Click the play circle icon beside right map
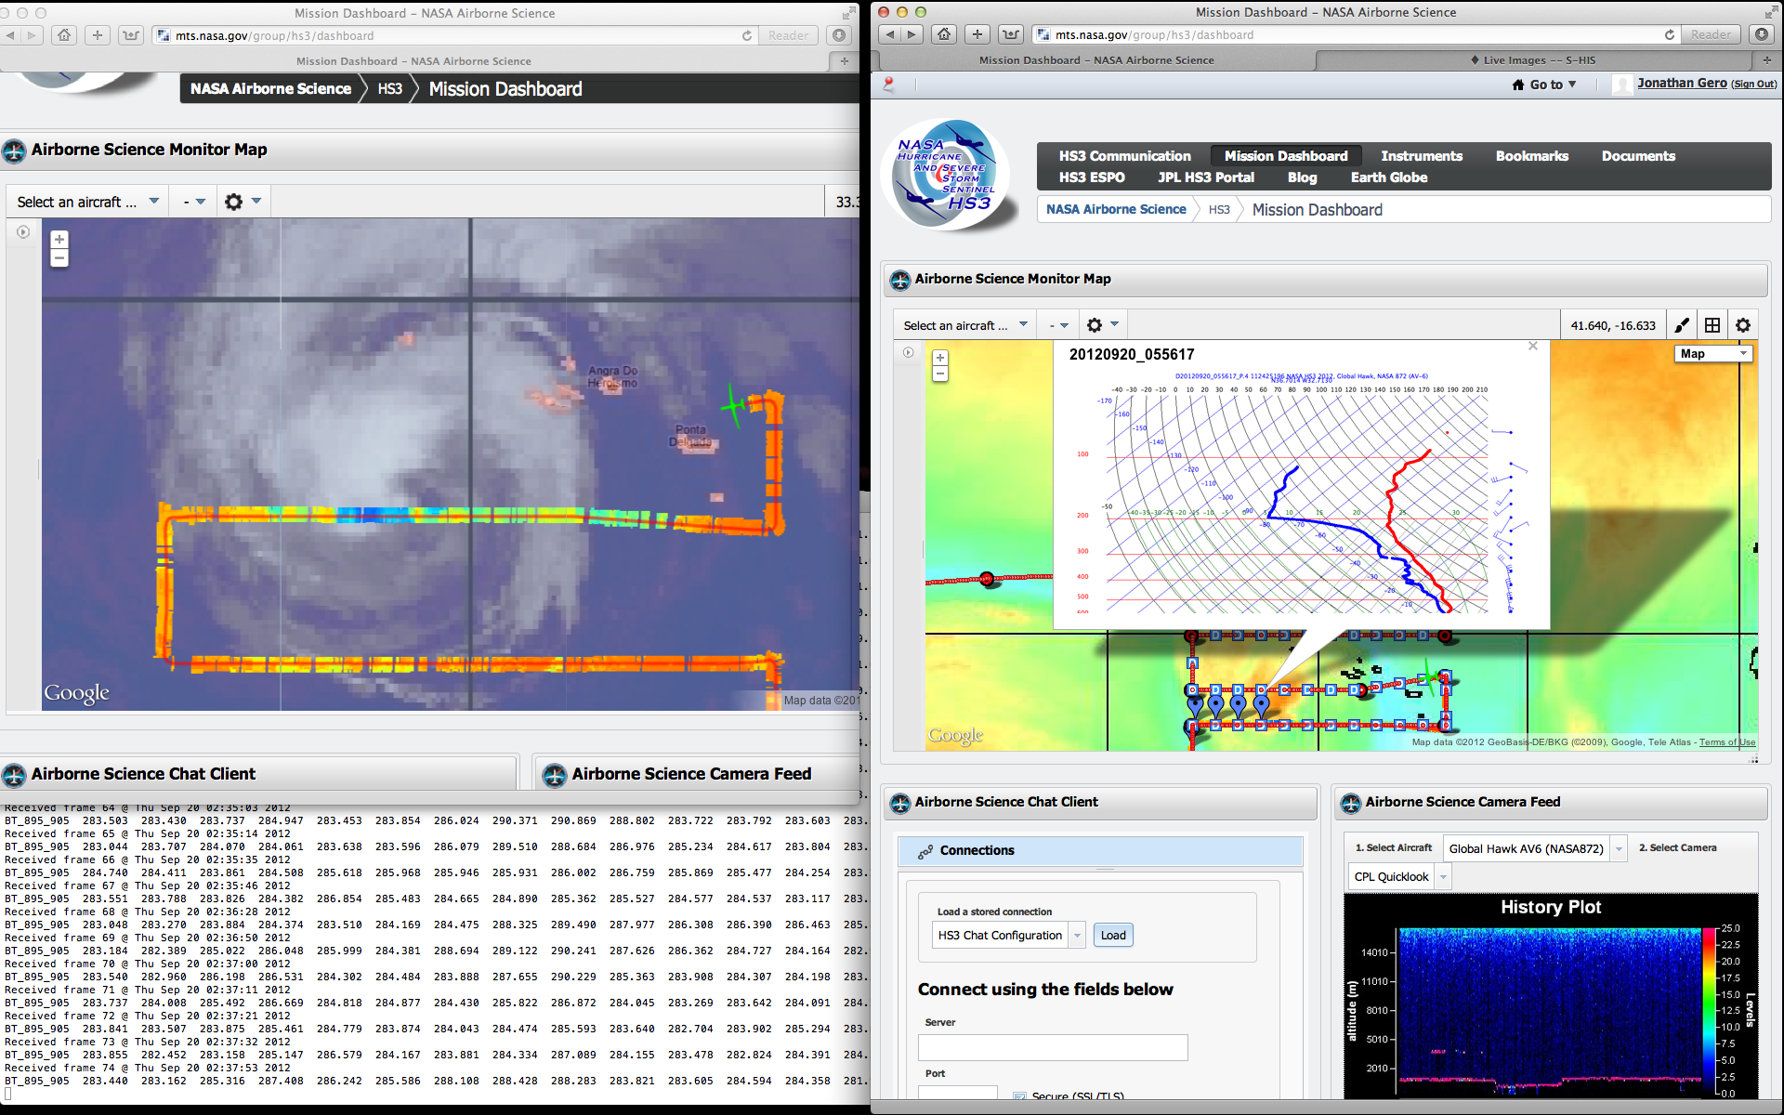Image resolution: width=1784 pixels, height=1115 pixels. pyautogui.click(x=908, y=352)
